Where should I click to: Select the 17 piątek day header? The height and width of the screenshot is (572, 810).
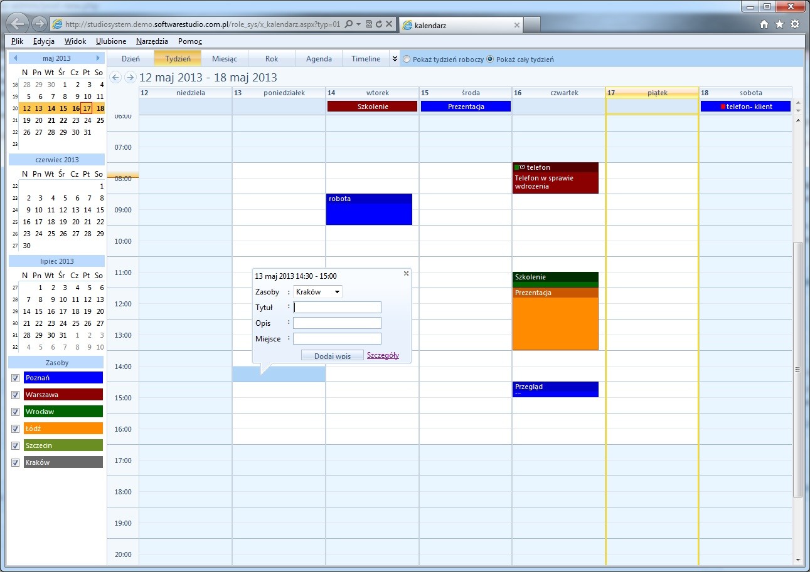click(652, 93)
